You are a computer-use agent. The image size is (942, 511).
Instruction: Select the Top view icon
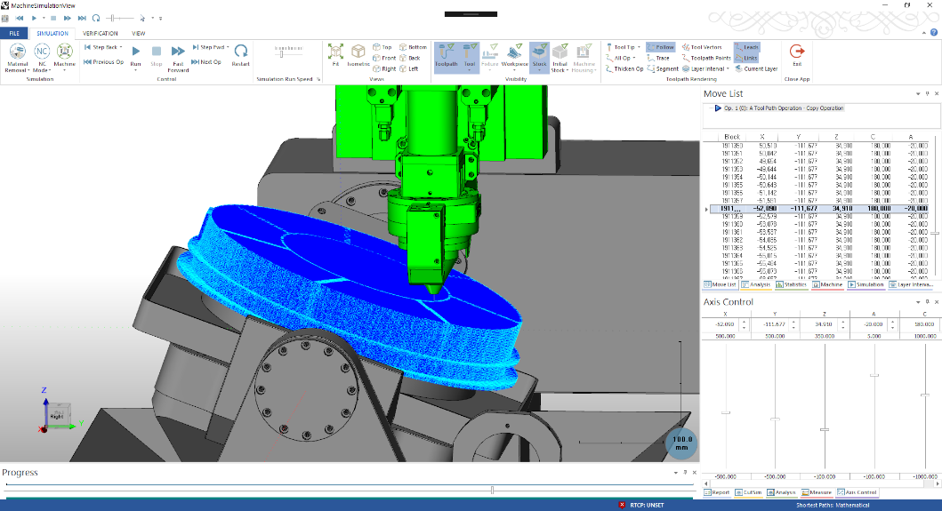pos(382,47)
